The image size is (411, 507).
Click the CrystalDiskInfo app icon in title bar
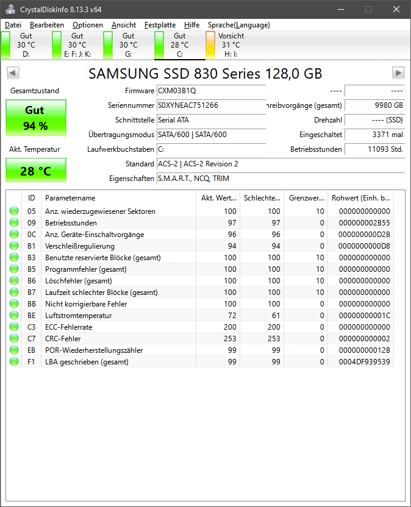(10, 9)
